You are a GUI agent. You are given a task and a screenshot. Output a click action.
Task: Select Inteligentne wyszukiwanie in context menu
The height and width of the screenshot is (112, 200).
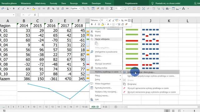(x=106, y=52)
